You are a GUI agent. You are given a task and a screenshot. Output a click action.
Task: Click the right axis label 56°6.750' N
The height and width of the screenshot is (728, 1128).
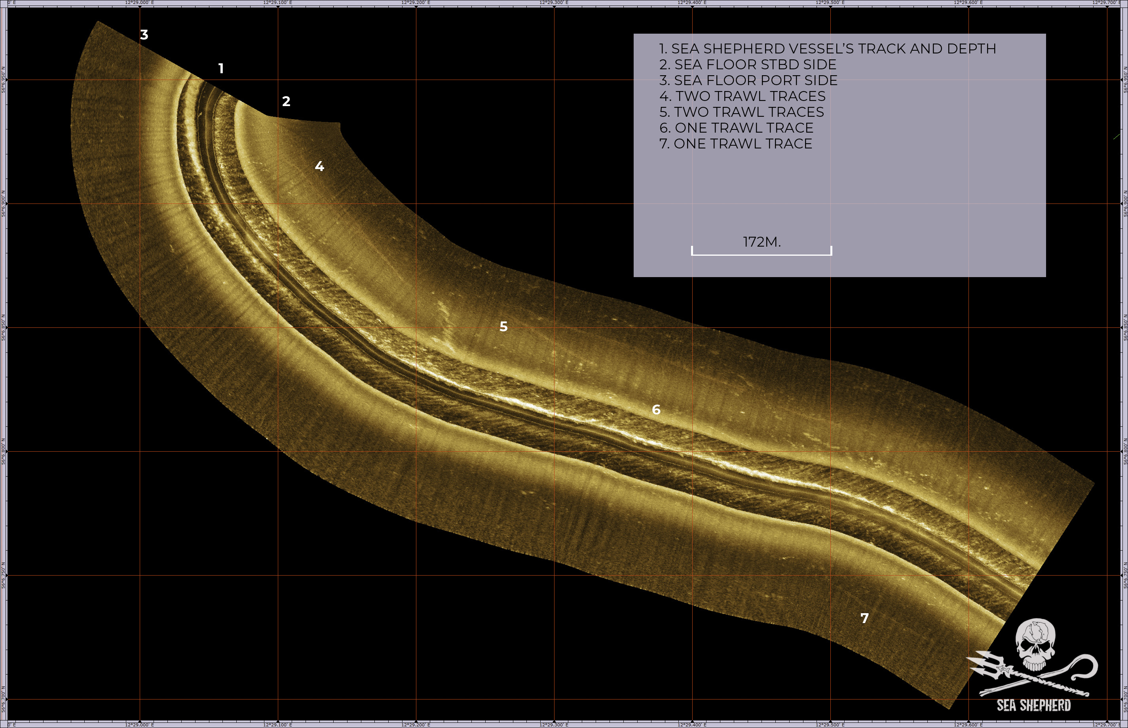(1125, 575)
